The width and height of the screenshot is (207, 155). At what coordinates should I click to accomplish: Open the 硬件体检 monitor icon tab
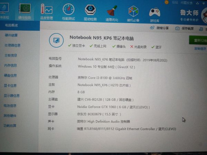(4, 11)
